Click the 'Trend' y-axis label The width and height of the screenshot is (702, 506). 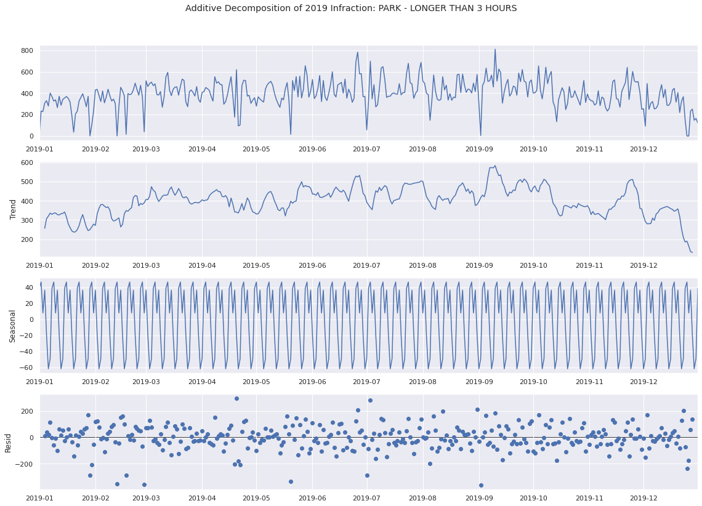pos(13,209)
